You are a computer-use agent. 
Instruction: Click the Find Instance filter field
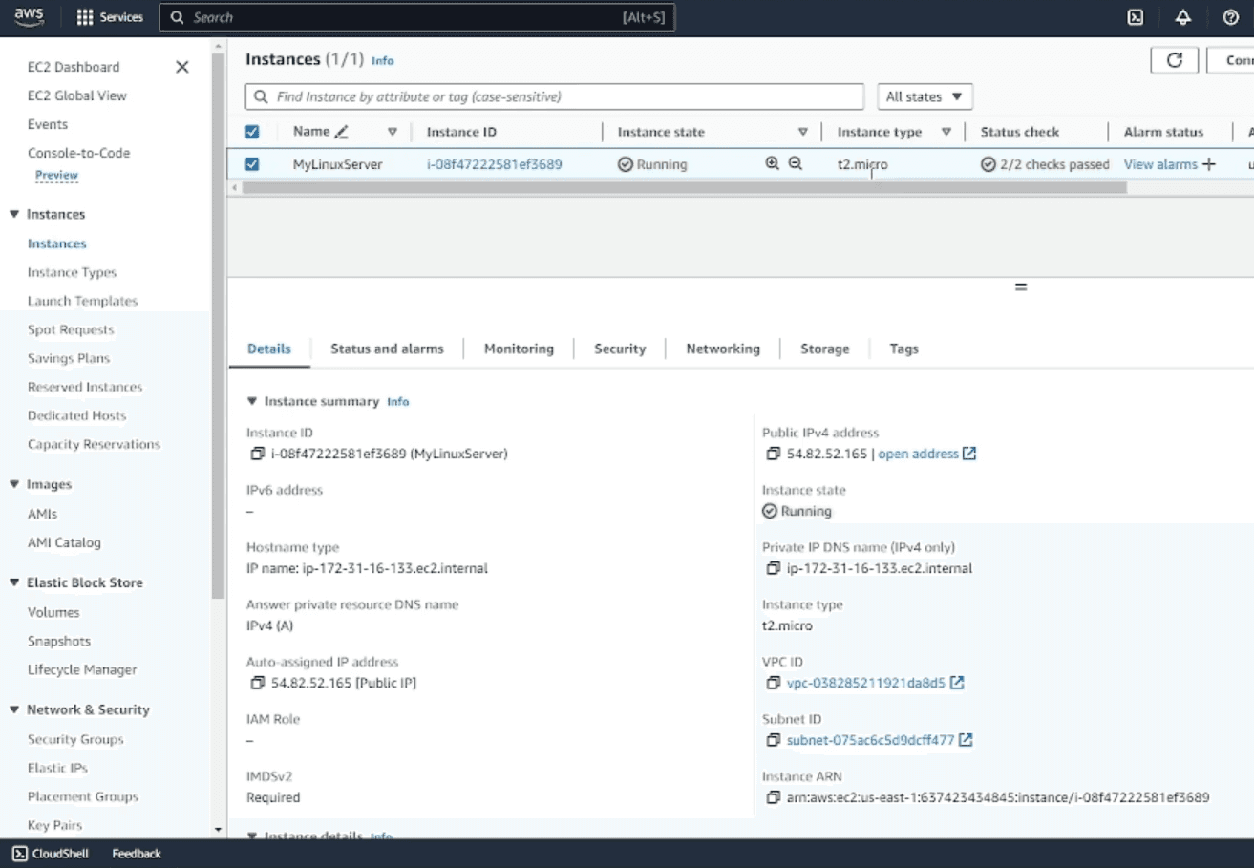pos(555,96)
